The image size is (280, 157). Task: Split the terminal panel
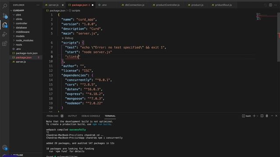point(262,116)
